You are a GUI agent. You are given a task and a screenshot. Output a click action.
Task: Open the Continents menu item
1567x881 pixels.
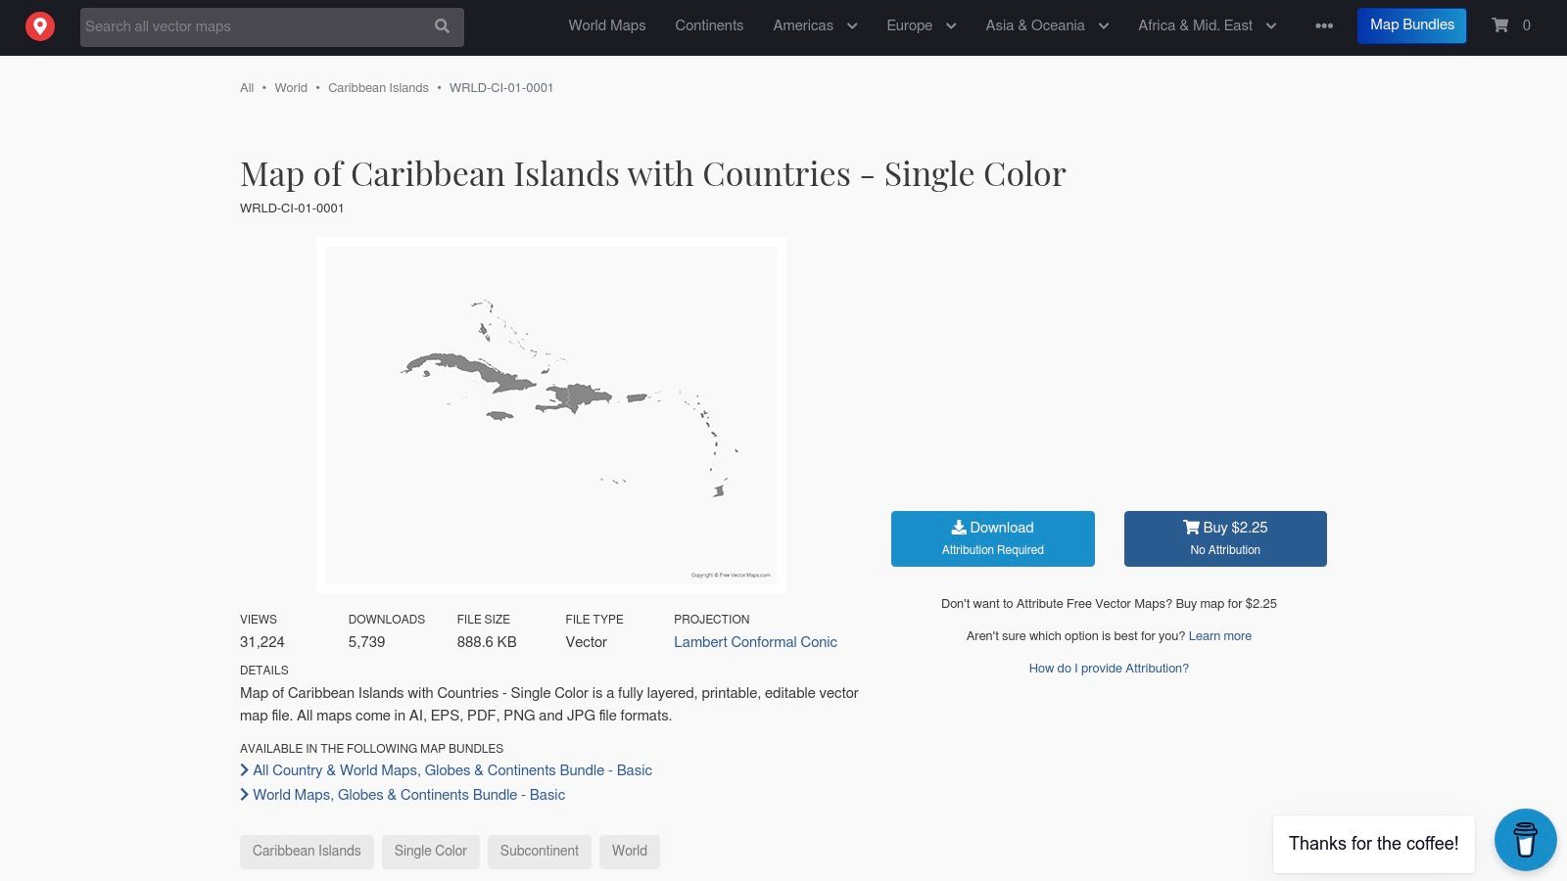(x=709, y=25)
